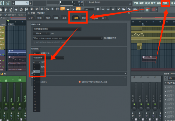Toggle mute LED of the Sub playlist track
This screenshot has width=175, height=121.
[3, 54]
